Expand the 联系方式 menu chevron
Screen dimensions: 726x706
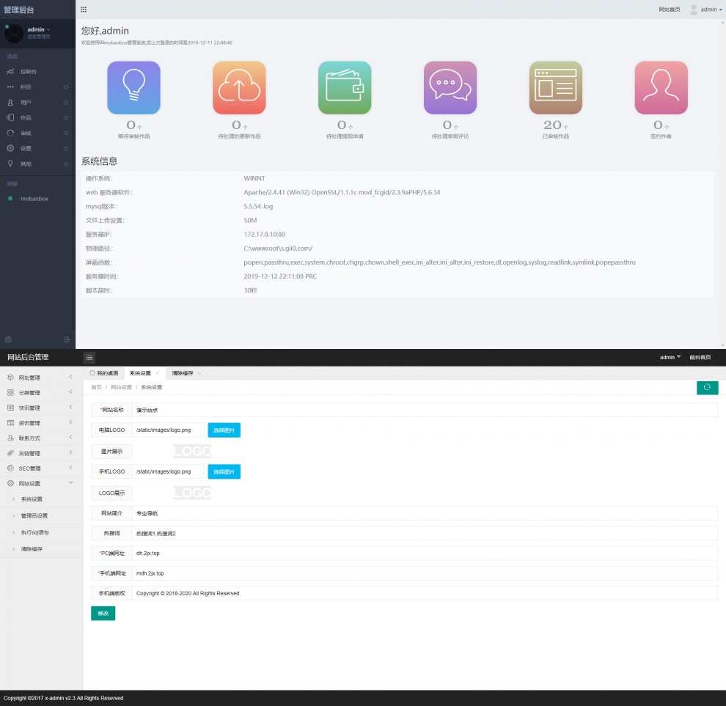[x=71, y=438]
